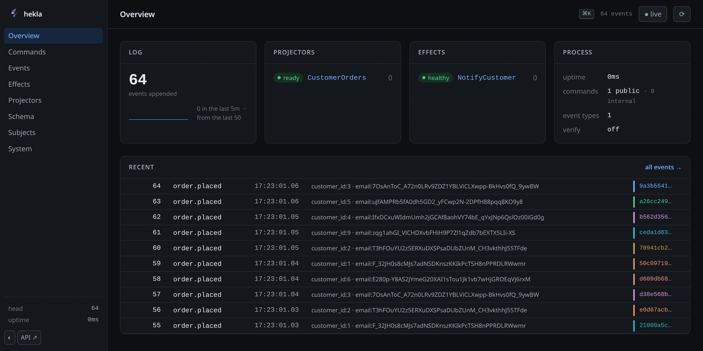This screenshot has height=351, width=703.
Task: Open the CustomerOrders projector link
Action: pyautogui.click(x=337, y=78)
